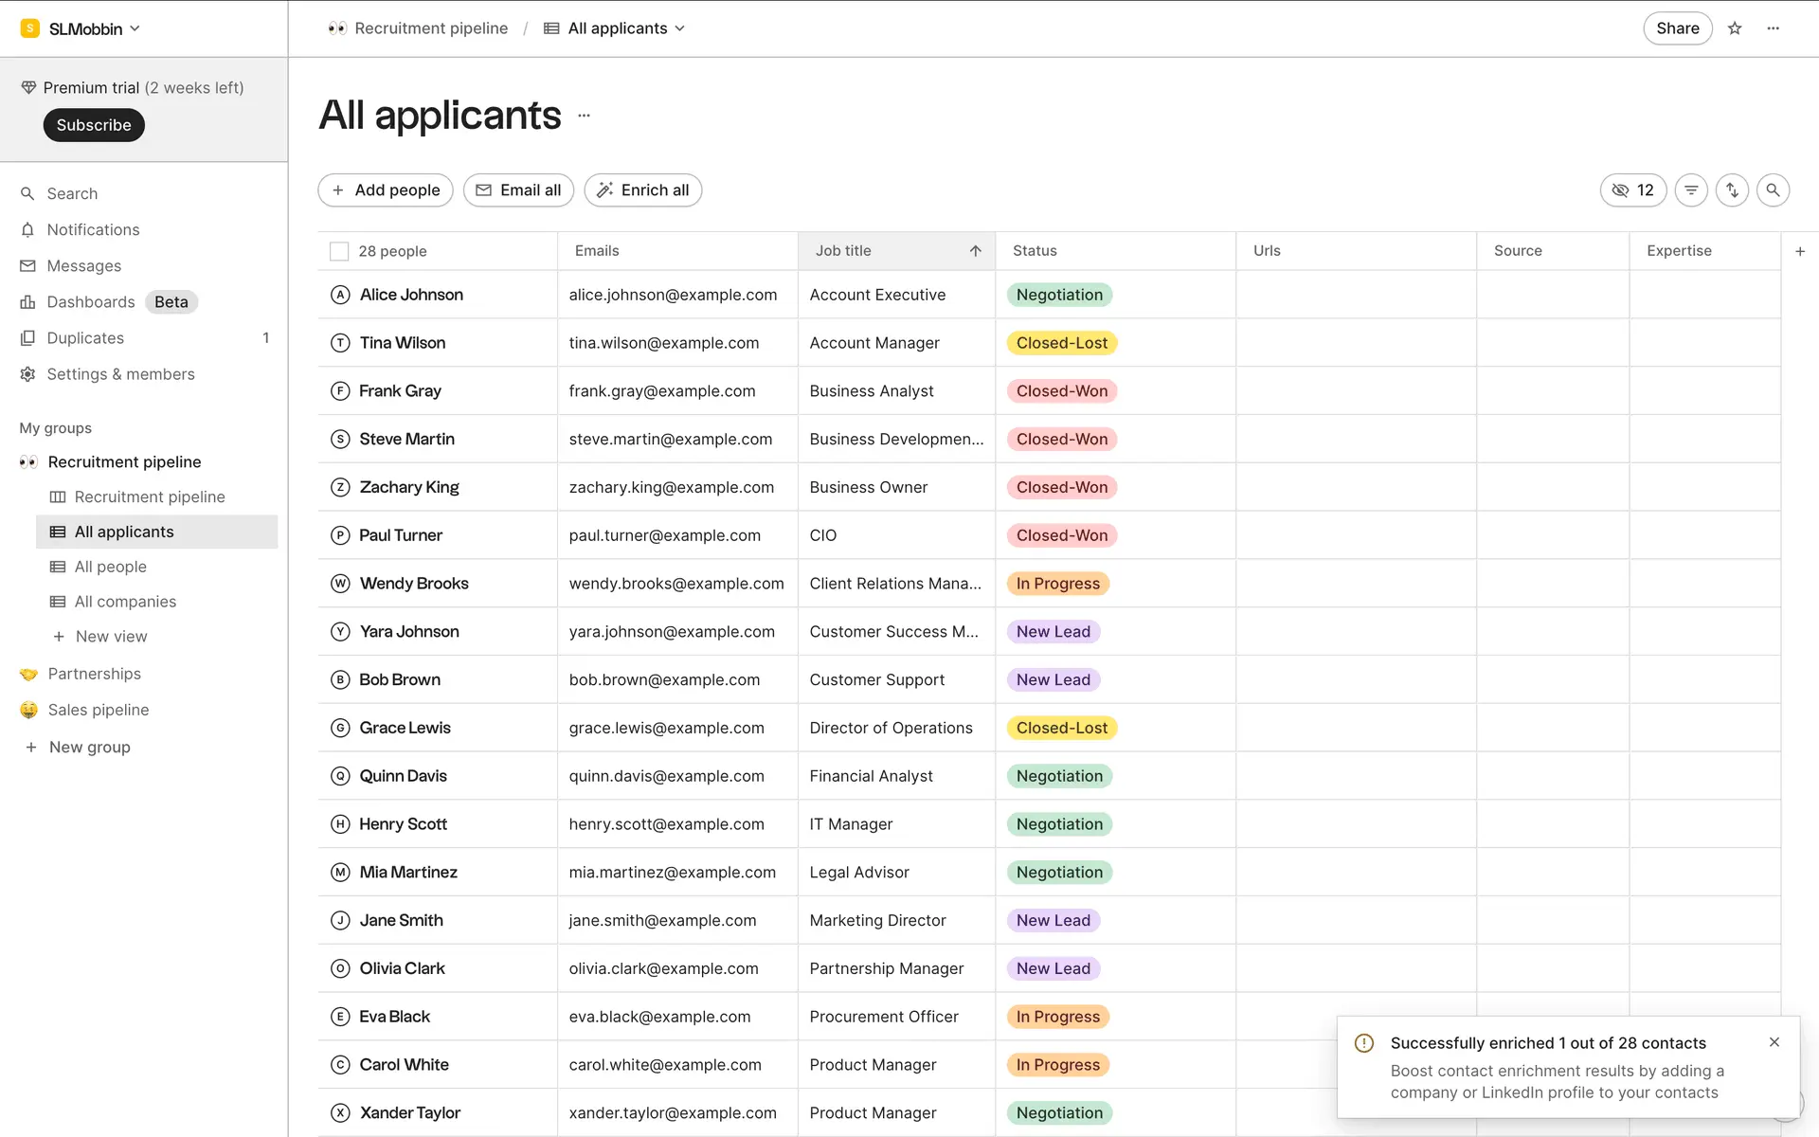Tick the select-all 28 people checkbox
Viewport: 1819px width, 1137px height.
pyautogui.click(x=339, y=251)
